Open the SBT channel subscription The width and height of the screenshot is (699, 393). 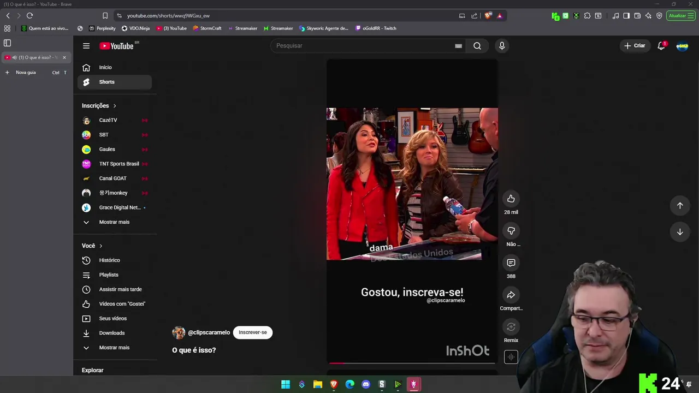click(115, 135)
